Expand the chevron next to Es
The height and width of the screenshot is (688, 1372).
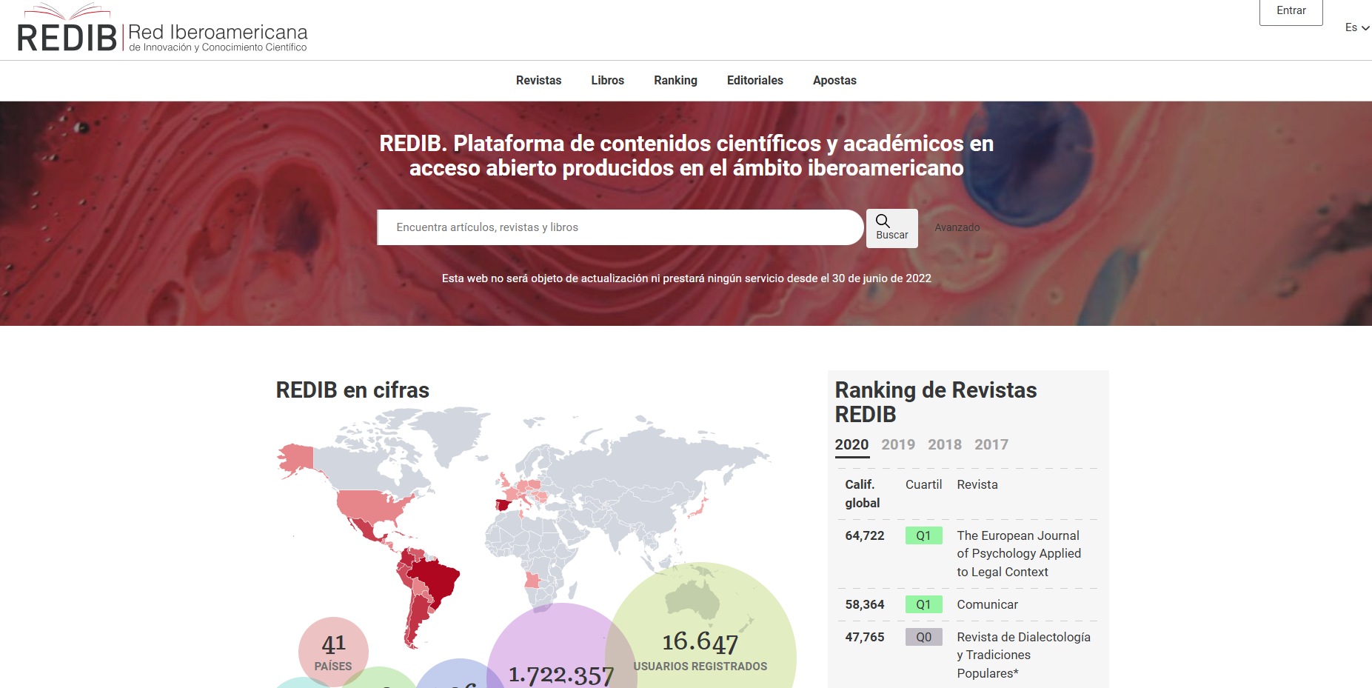click(1365, 28)
